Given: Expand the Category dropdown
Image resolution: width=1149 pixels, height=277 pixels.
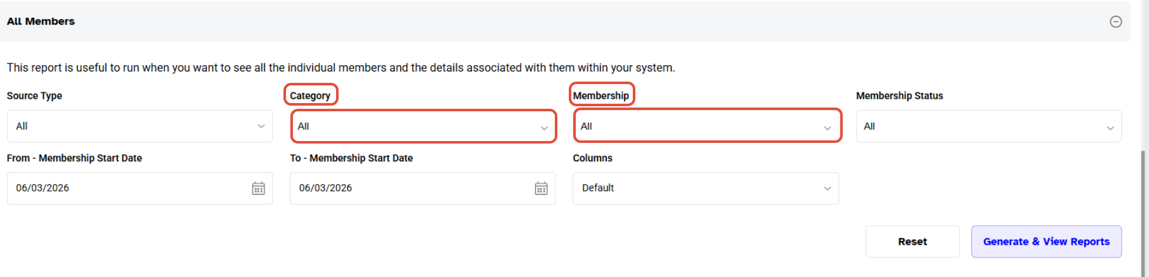Looking at the screenshot, I should tap(423, 126).
